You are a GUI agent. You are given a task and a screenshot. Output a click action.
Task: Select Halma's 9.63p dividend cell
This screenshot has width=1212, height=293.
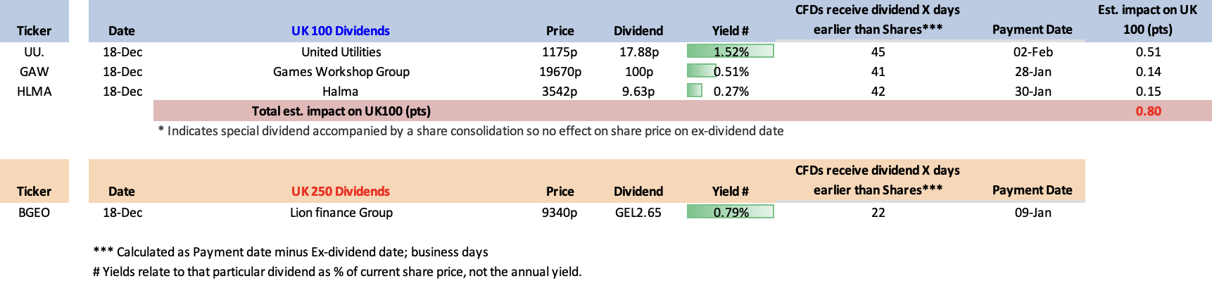638,92
